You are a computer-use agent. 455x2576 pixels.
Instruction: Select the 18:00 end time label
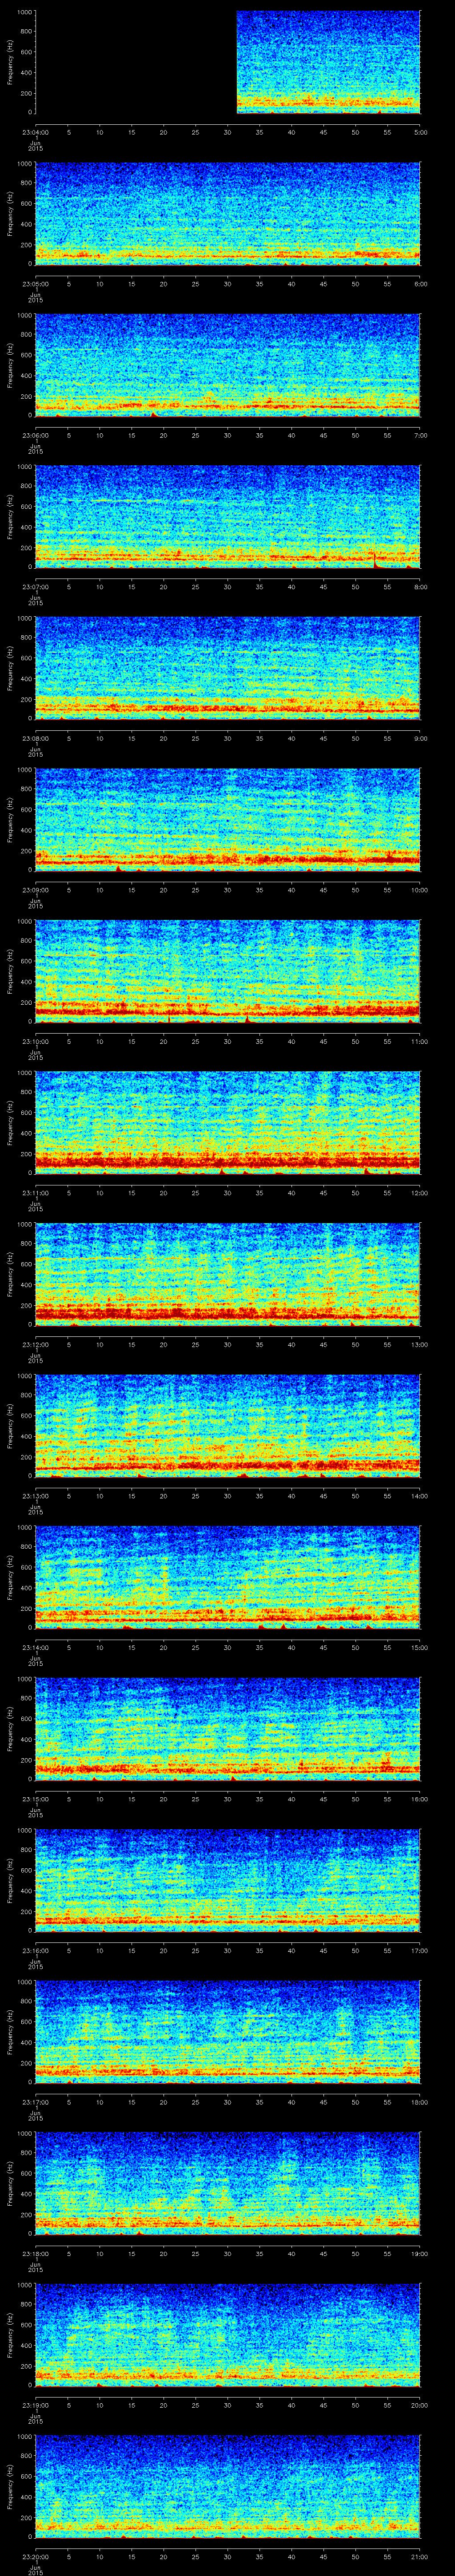click(420, 2102)
